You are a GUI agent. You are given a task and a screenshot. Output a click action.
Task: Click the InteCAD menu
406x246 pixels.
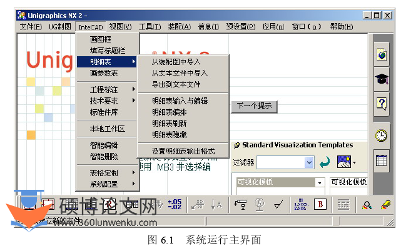[91, 27]
